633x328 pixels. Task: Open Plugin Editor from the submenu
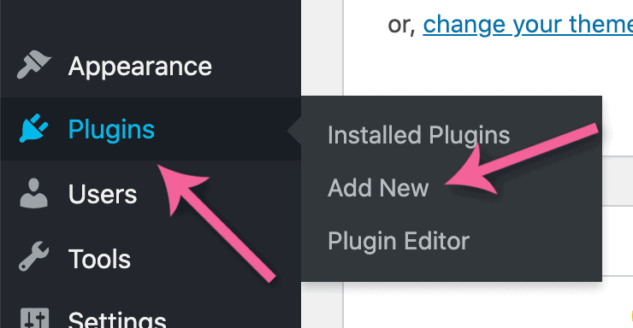pyautogui.click(x=399, y=242)
